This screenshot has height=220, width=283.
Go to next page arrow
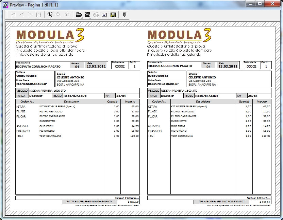[x=30, y=15]
